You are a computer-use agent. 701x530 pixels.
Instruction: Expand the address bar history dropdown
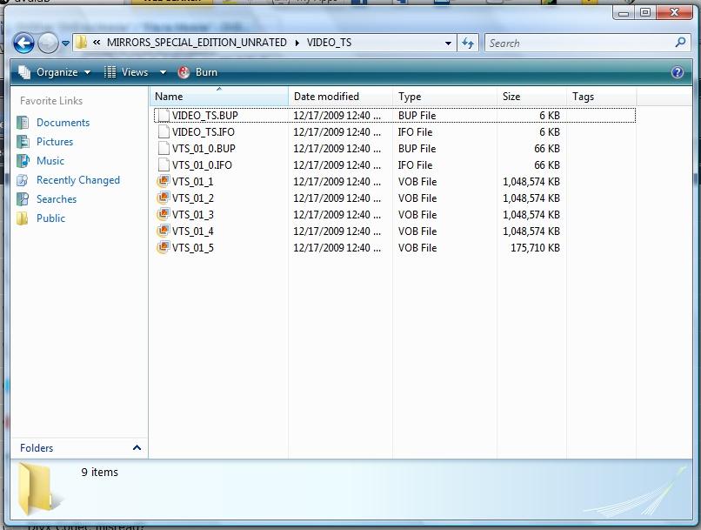coord(449,43)
